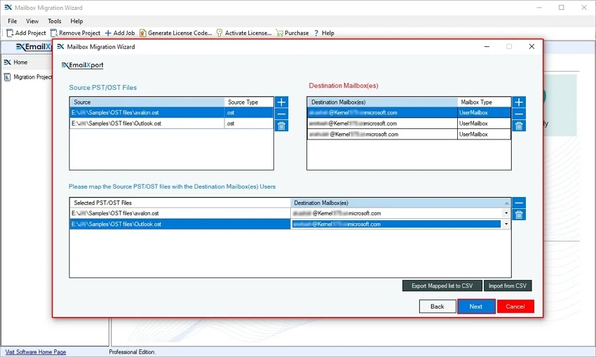Viewport: 596px width, 357px height.
Task: Open the View menu
Action: pos(32,21)
